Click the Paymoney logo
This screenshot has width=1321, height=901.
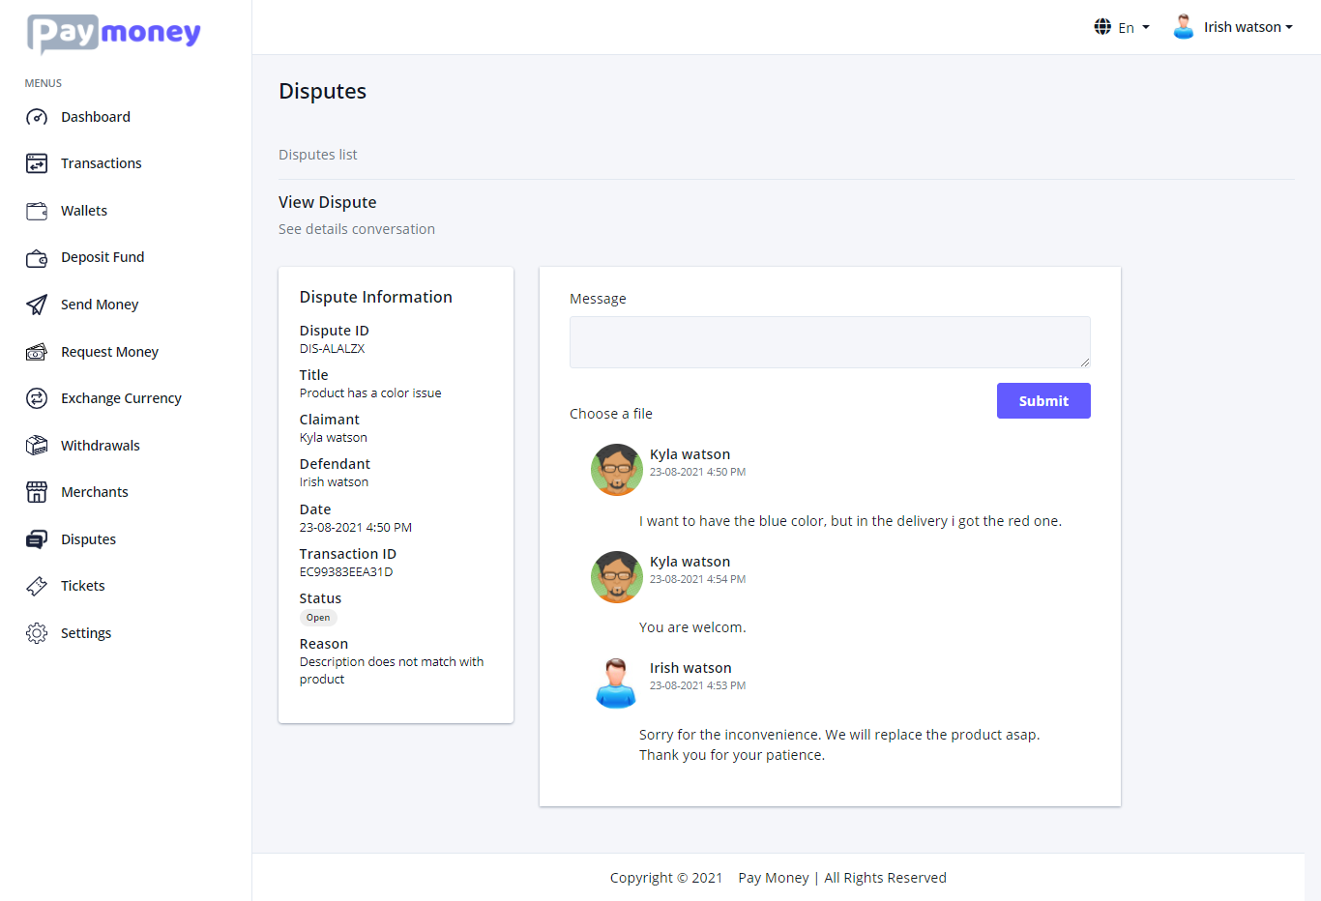[x=114, y=33]
